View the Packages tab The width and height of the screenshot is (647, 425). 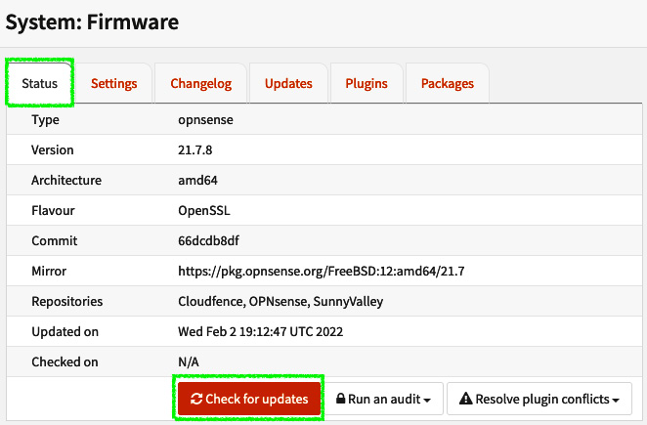(x=448, y=83)
